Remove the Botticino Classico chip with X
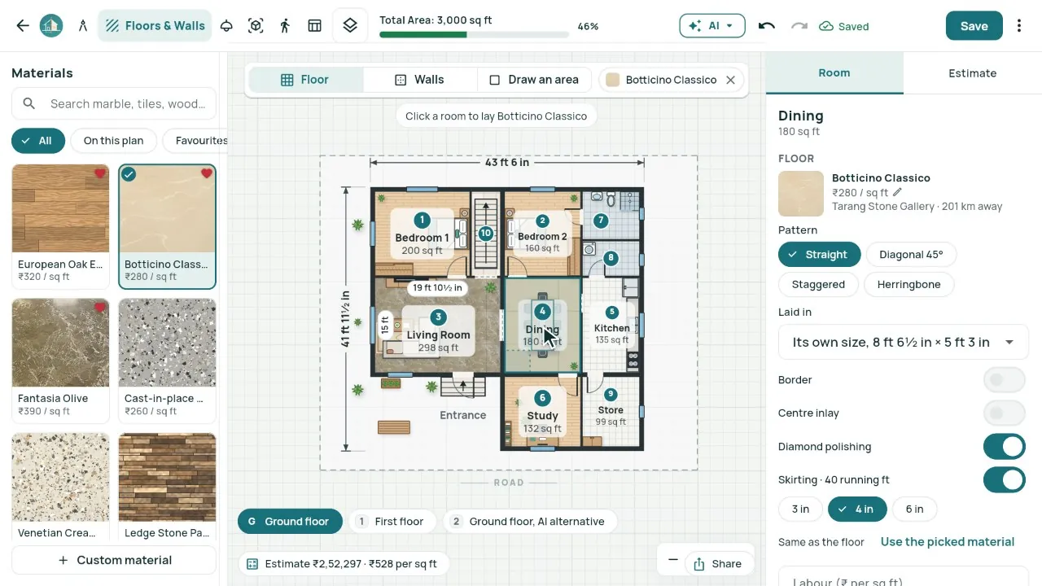The width and height of the screenshot is (1042, 586). pos(730,80)
